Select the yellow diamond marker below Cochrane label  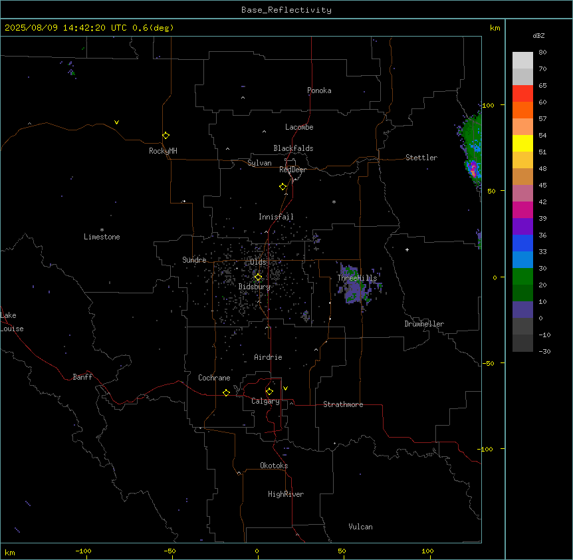point(226,392)
